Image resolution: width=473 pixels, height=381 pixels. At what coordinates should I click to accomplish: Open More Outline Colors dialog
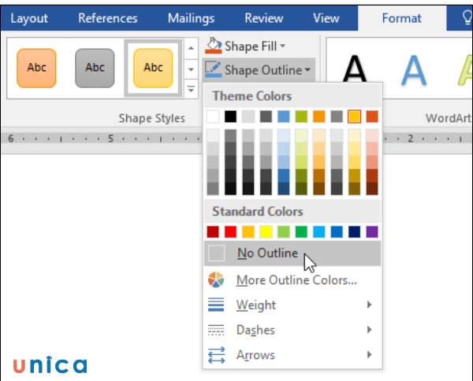pyautogui.click(x=296, y=279)
